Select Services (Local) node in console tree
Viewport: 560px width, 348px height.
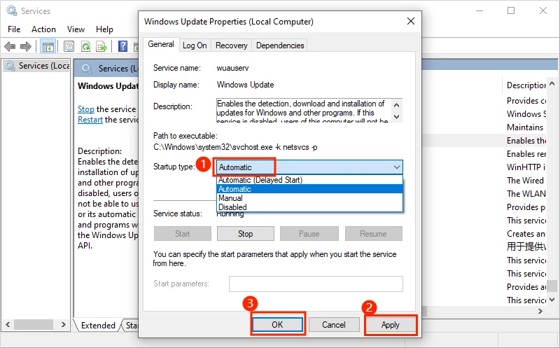point(37,66)
